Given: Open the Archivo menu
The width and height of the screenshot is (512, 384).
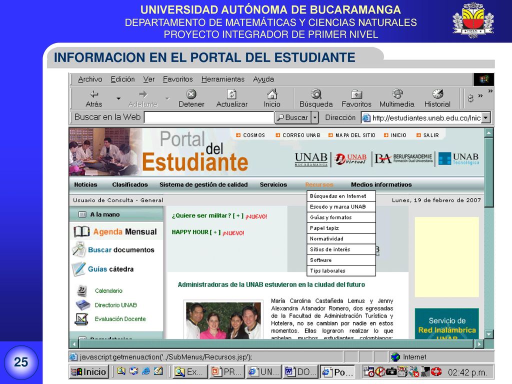Looking at the screenshot, I should pyautogui.click(x=90, y=79).
